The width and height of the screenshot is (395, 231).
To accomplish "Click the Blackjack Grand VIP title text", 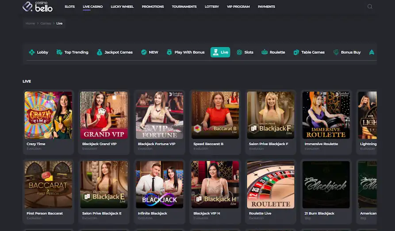I will pos(99,144).
